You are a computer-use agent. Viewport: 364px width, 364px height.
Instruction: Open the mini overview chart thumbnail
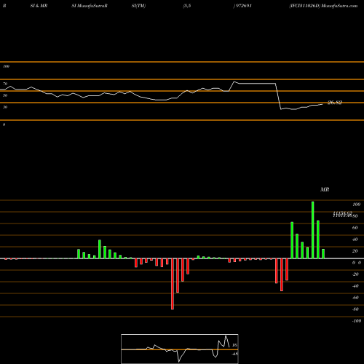(x=180, y=349)
